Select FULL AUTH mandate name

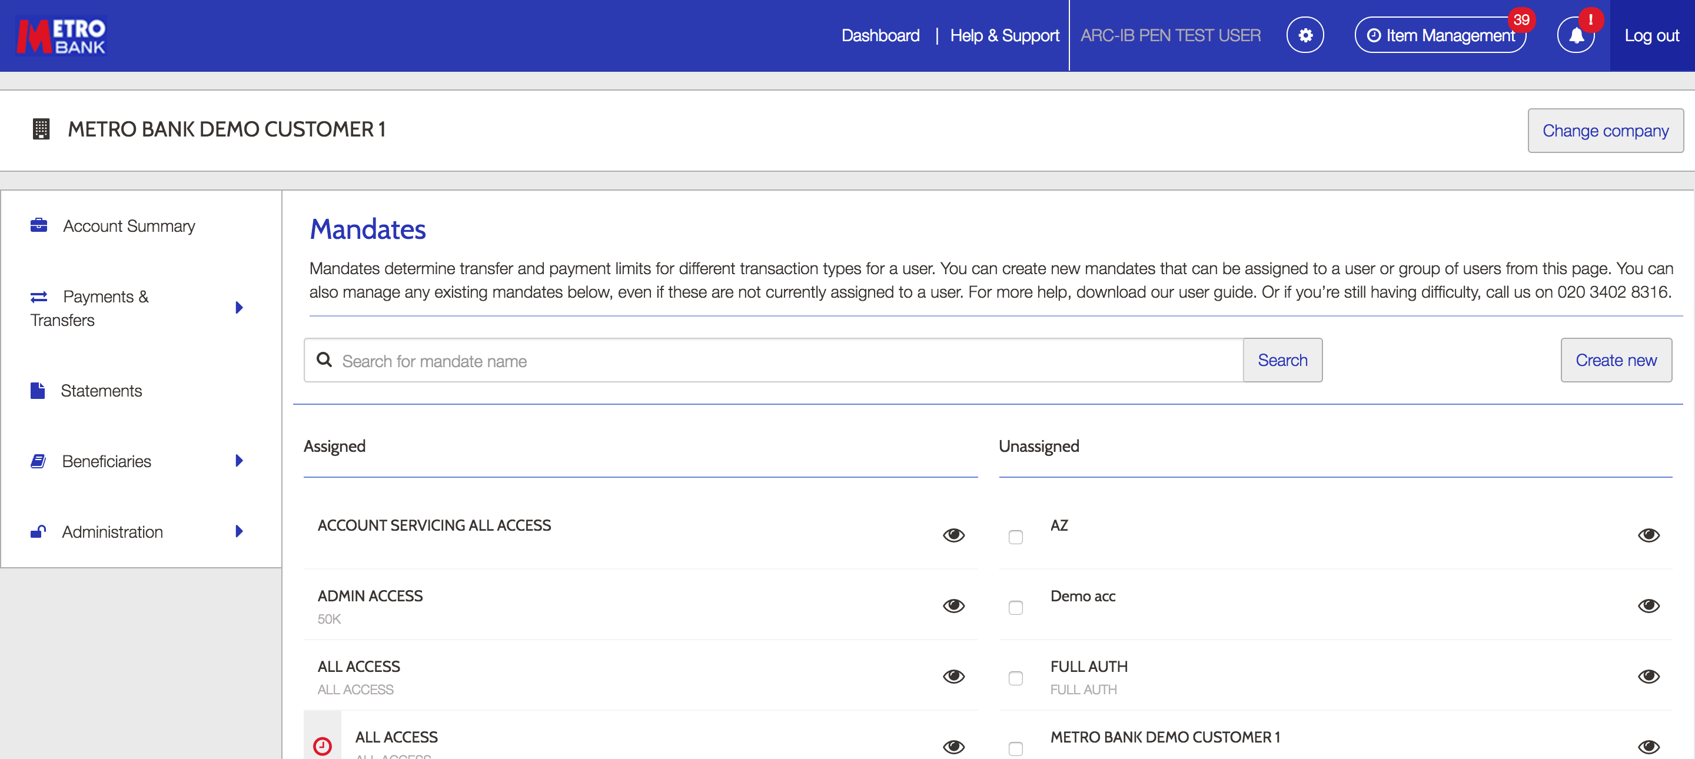click(x=1089, y=666)
